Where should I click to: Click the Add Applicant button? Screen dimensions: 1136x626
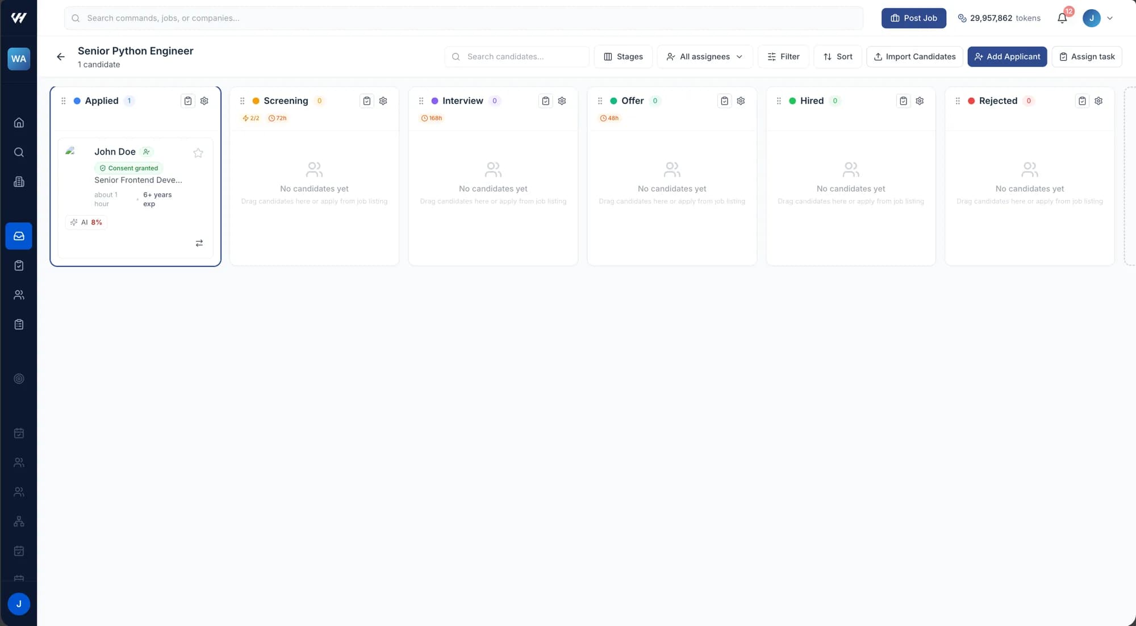pos(1007,57)
